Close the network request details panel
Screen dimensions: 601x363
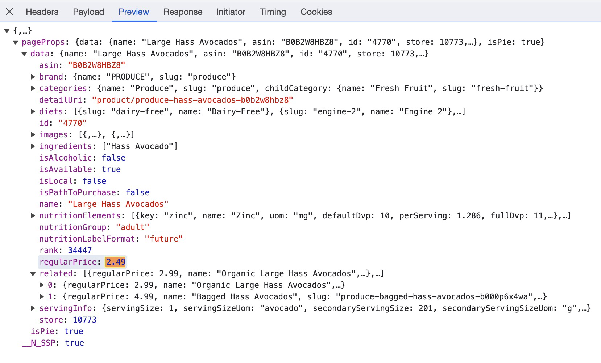9,12
